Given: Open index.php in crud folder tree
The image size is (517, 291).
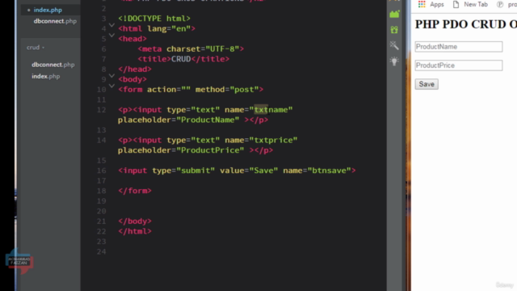Looking at the screenshot, I should 46,76.
